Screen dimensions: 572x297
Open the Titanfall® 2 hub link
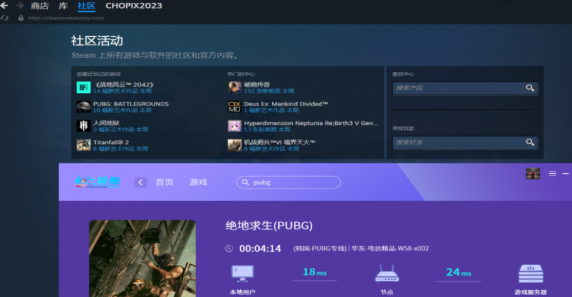(111, 142)
